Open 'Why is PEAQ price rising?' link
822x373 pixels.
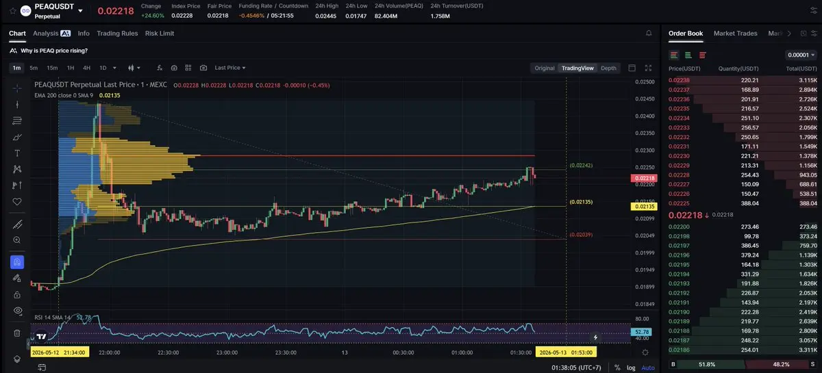pyautogui.click(x=54, y=51)
